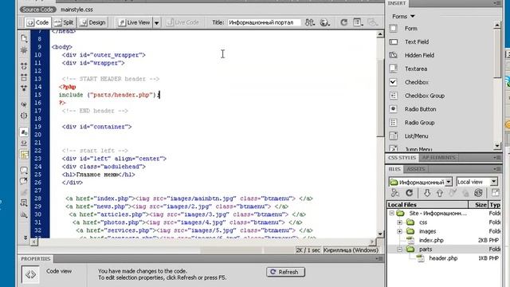Image resolution: width=510 pixels, height=287 pixels.
Task: Click Synchronize files icon
Action: (x=478, y=193)
